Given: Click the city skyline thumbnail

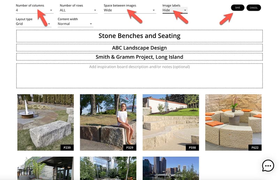Looking at the screenshot, I should (171, 168).
